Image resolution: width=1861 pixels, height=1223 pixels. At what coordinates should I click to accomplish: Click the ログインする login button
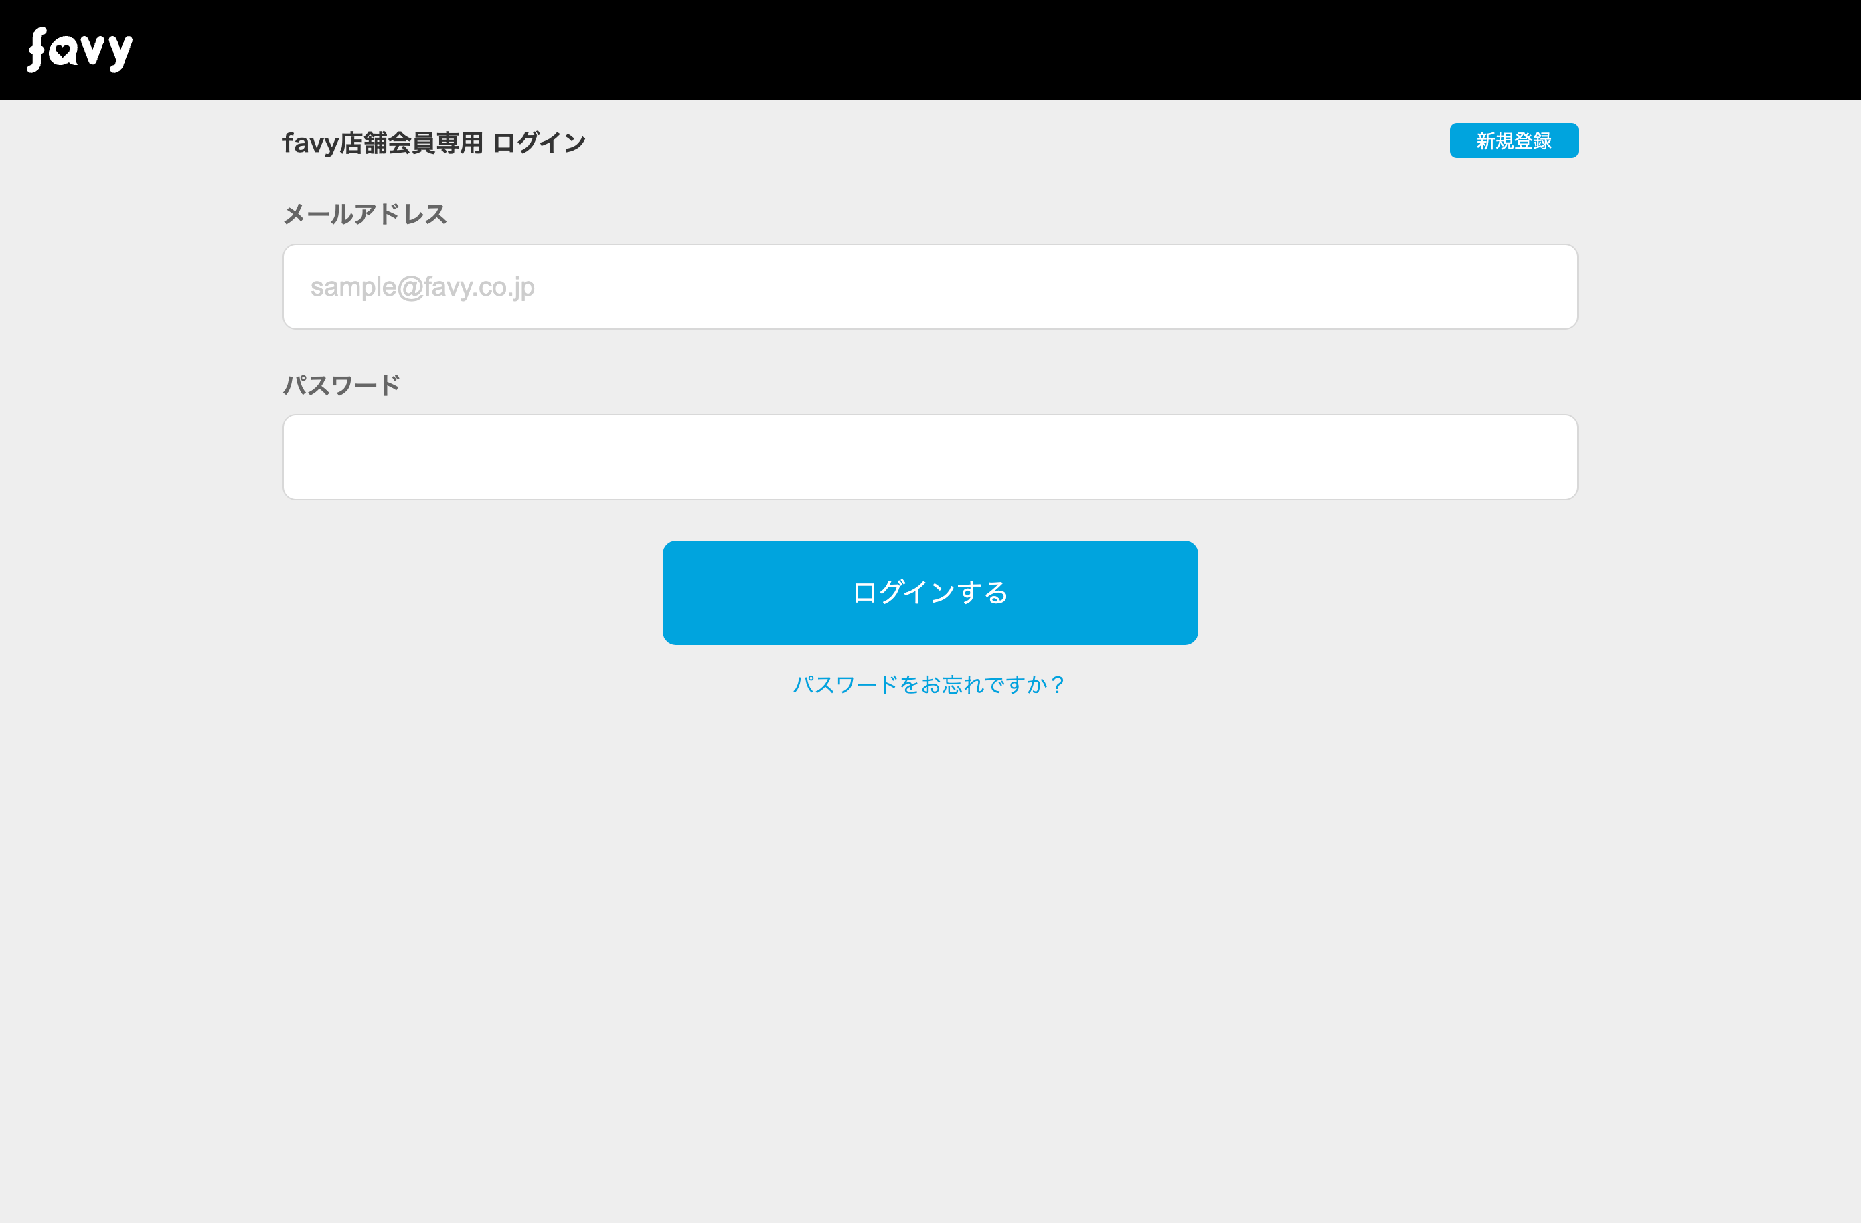[x=930, y=592]
